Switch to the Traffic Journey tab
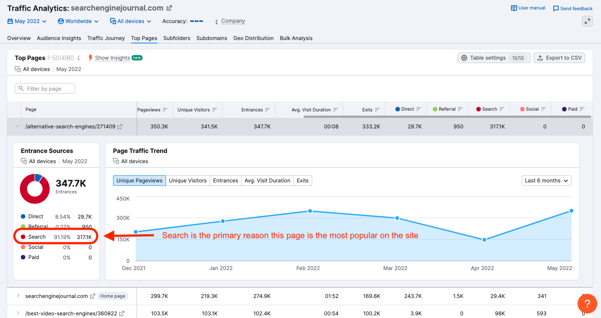 coord(106,38)
